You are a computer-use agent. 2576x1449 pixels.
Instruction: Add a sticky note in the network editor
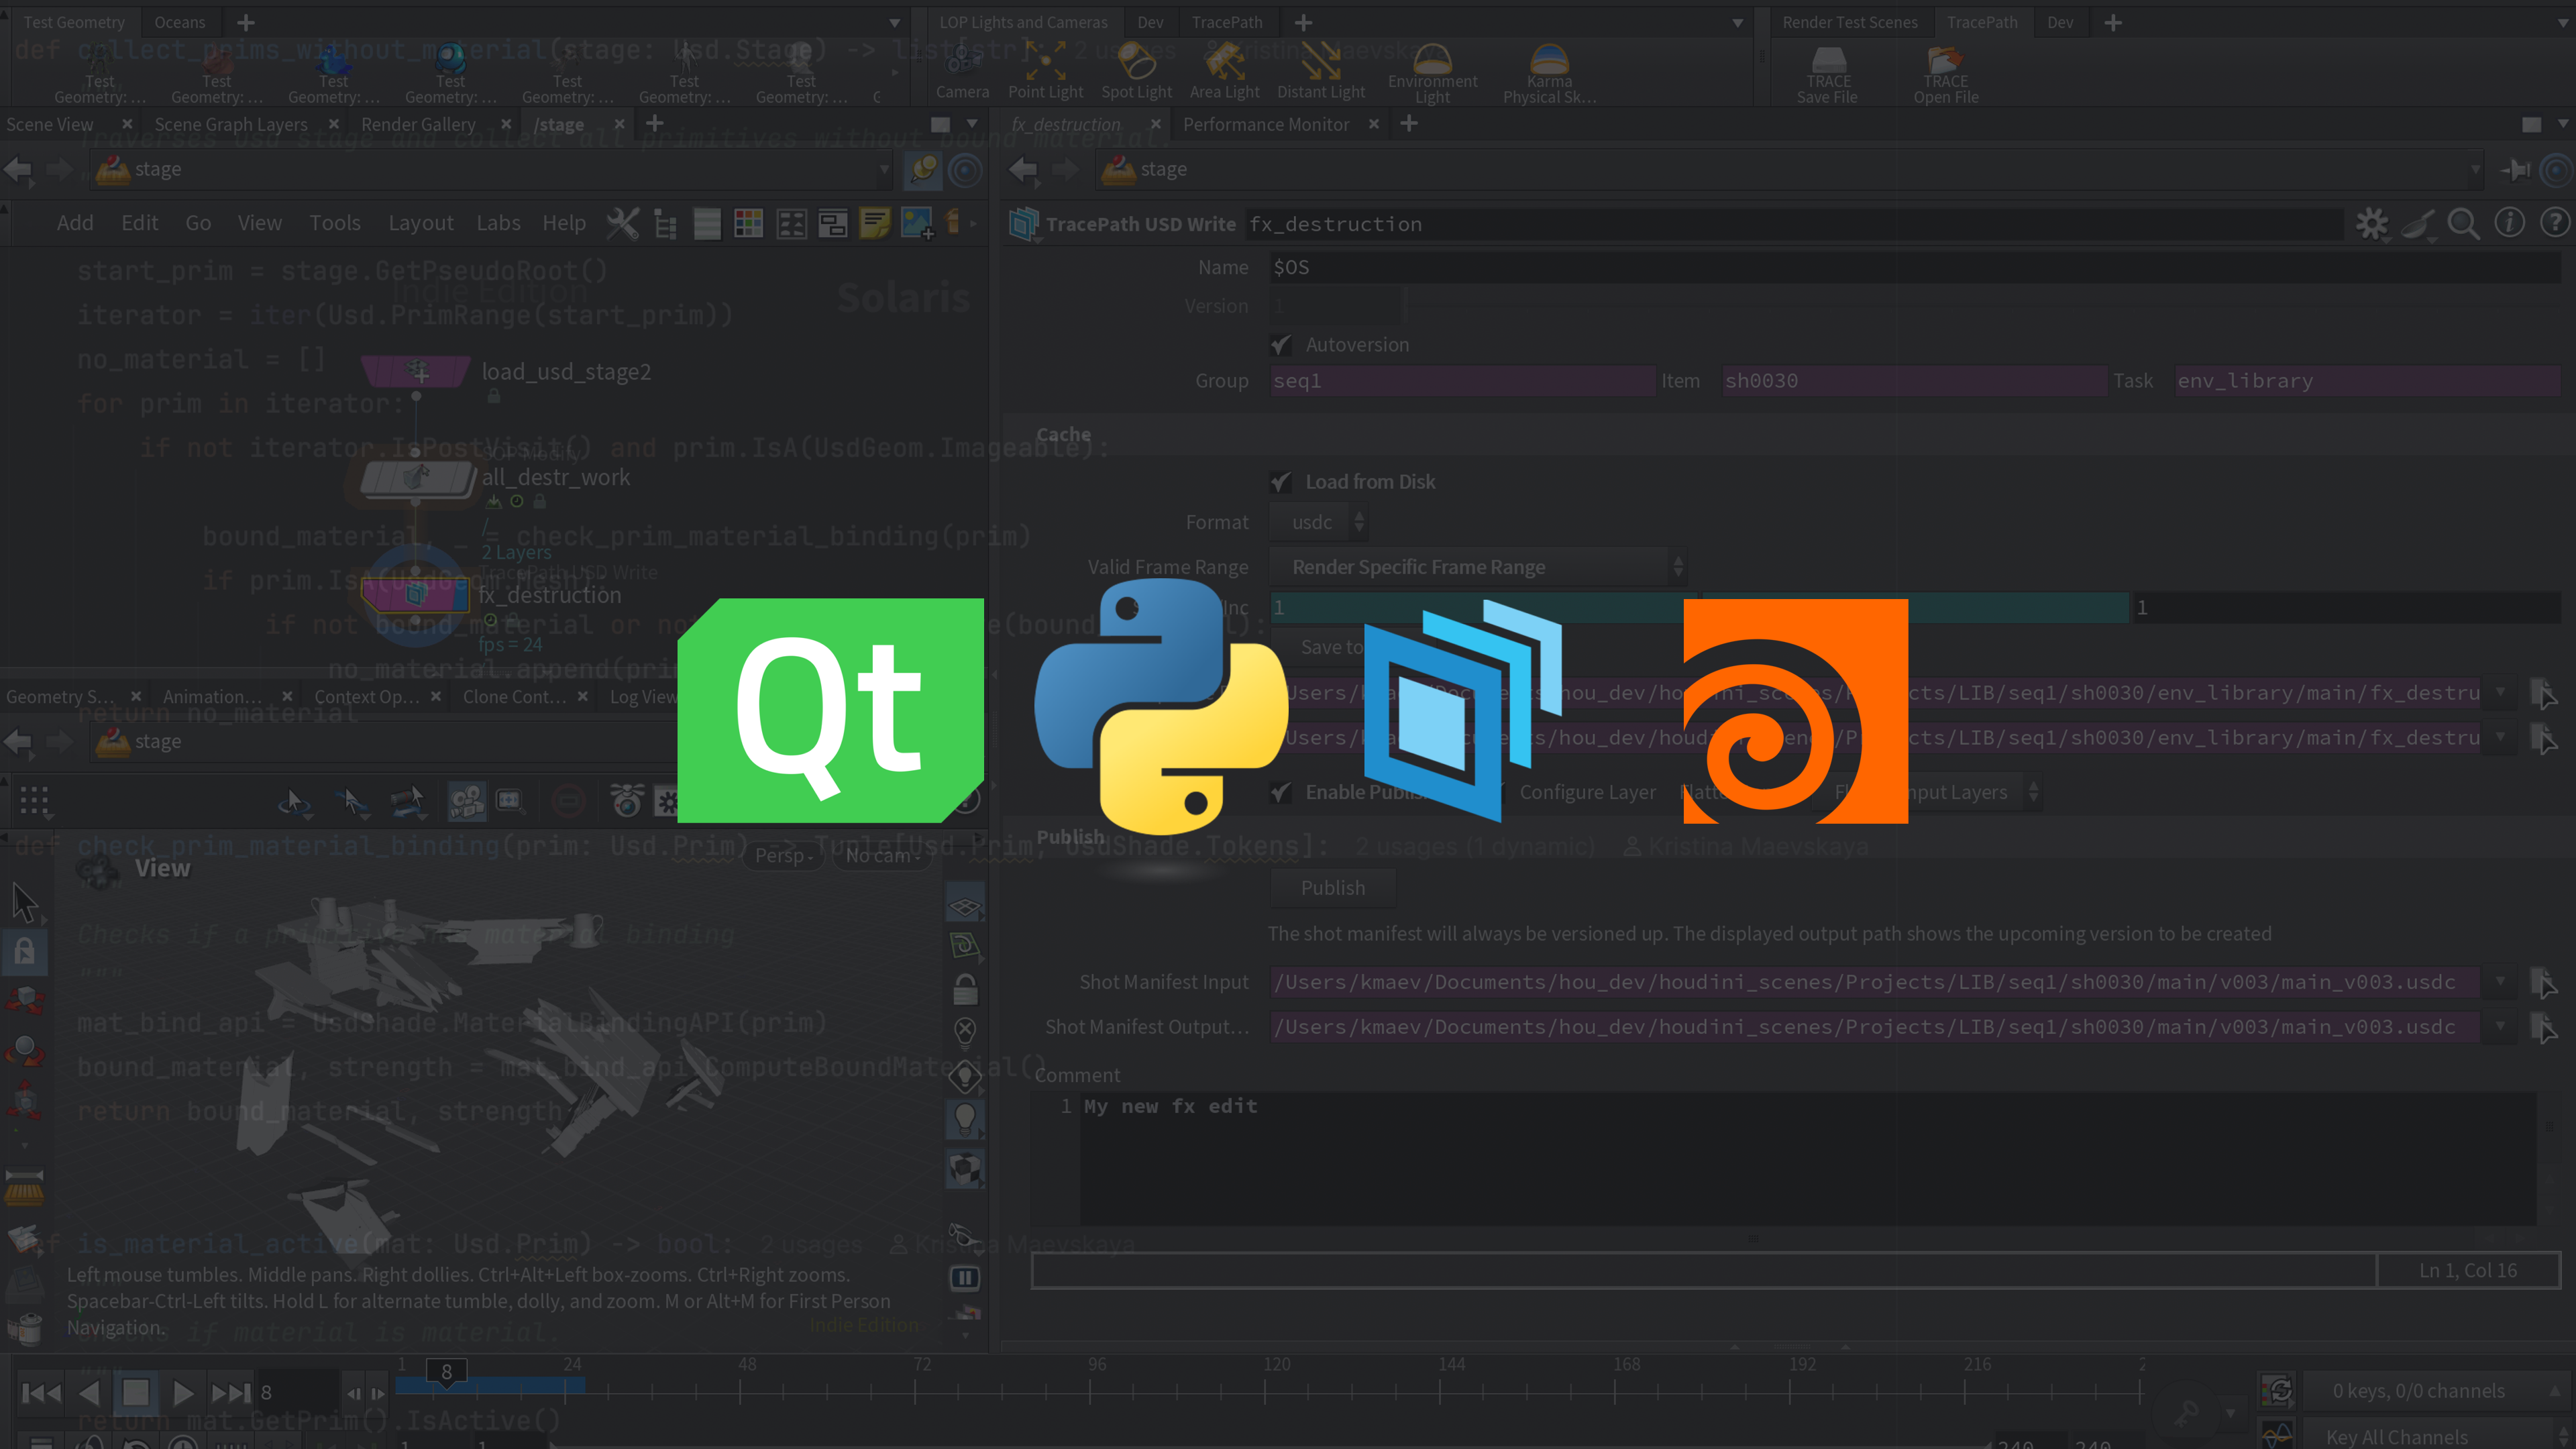click(875, 223)
